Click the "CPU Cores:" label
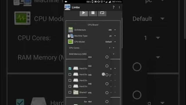Image resolution: width=186 pixels, height=105 pixels. click(x=74, y=48)
